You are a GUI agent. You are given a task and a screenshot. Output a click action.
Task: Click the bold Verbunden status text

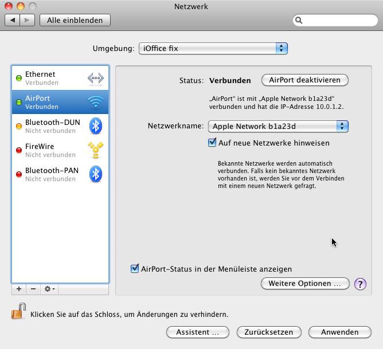coord(230,81)
